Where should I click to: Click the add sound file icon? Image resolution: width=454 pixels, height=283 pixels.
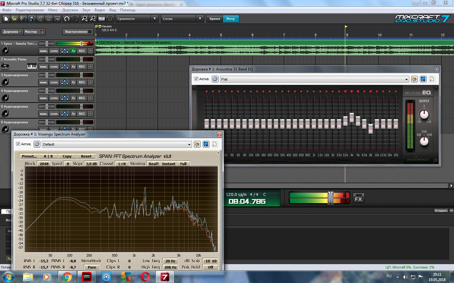tap(23, 19)
